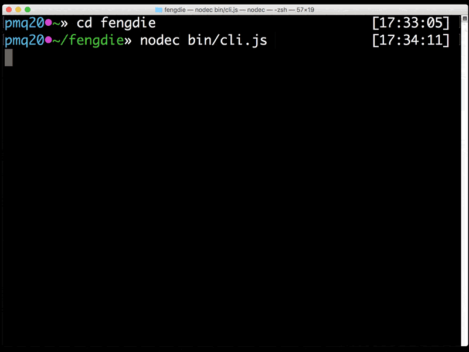Click the blue "pmq20" username on first line
The image size is (469, 352).
tap(25, 23)
